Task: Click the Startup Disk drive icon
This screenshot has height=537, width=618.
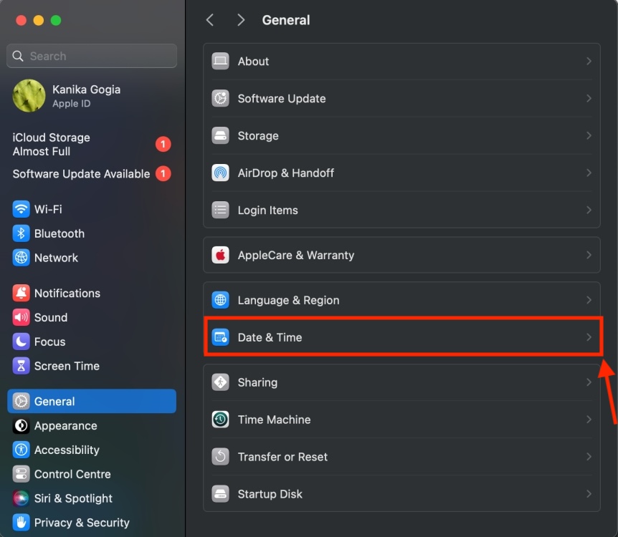Action: [x=220, y=494]
